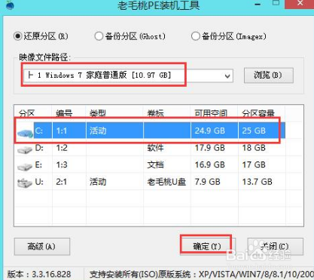Click the 类型 column header
The image size is (314, 280).
[114, 113]
